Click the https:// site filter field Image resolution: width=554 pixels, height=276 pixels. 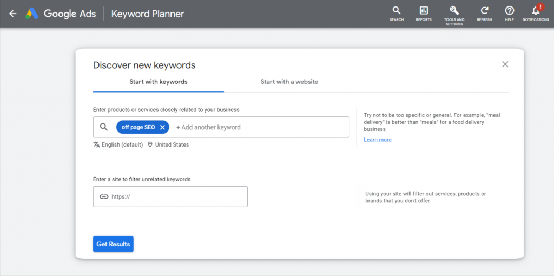170,197
